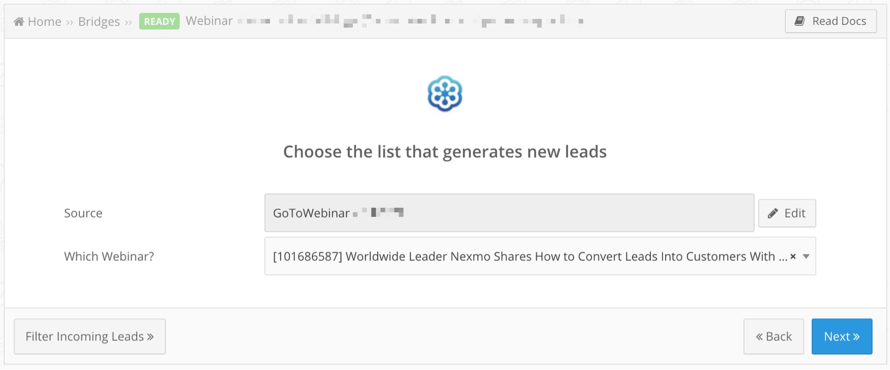Proceed with the blue Next button
This screenshot has width=890, height=370.
pos(842,336)
